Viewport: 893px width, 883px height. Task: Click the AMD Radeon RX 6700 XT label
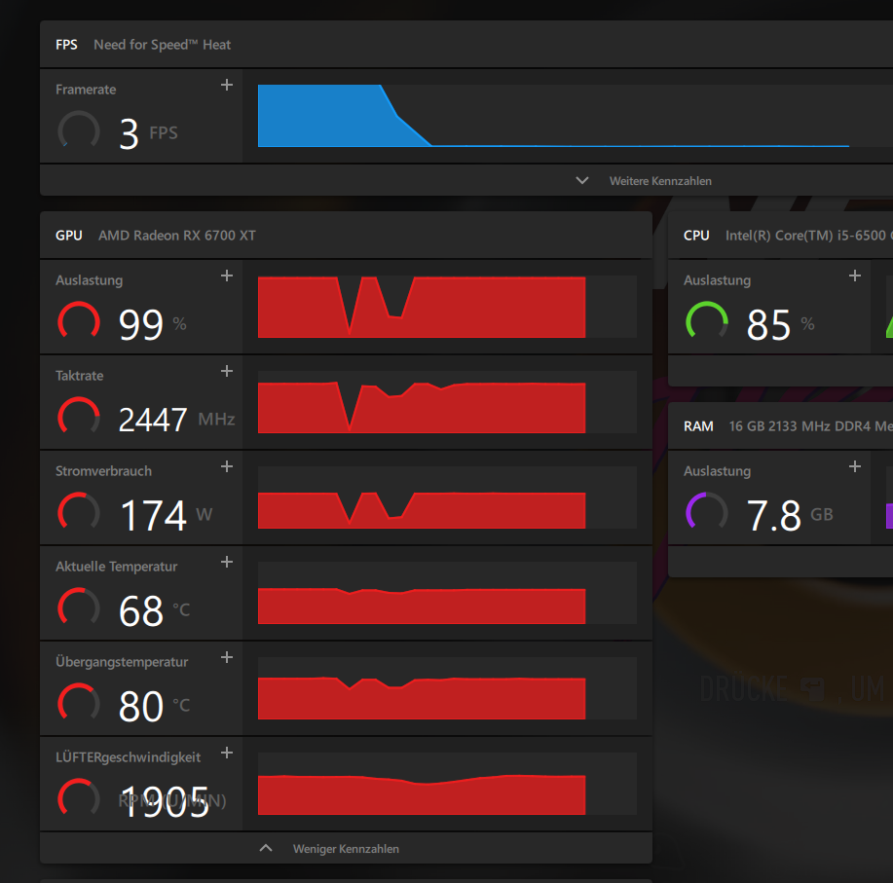tap(177, 236)
